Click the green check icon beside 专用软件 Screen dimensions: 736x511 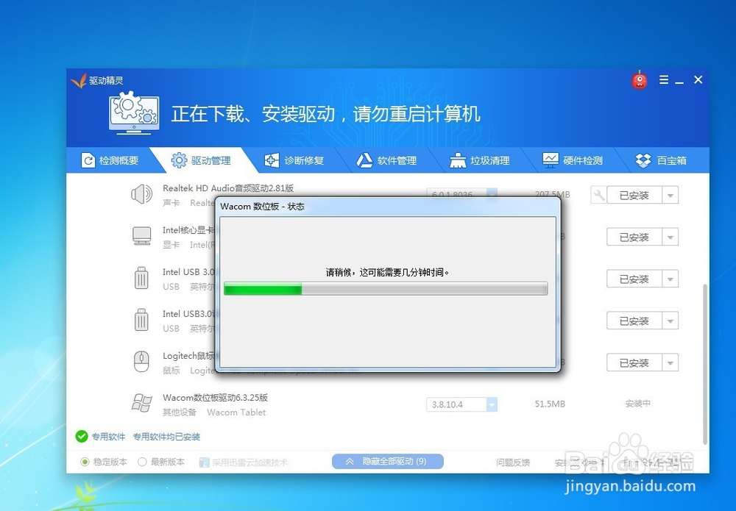coord(82,437)
